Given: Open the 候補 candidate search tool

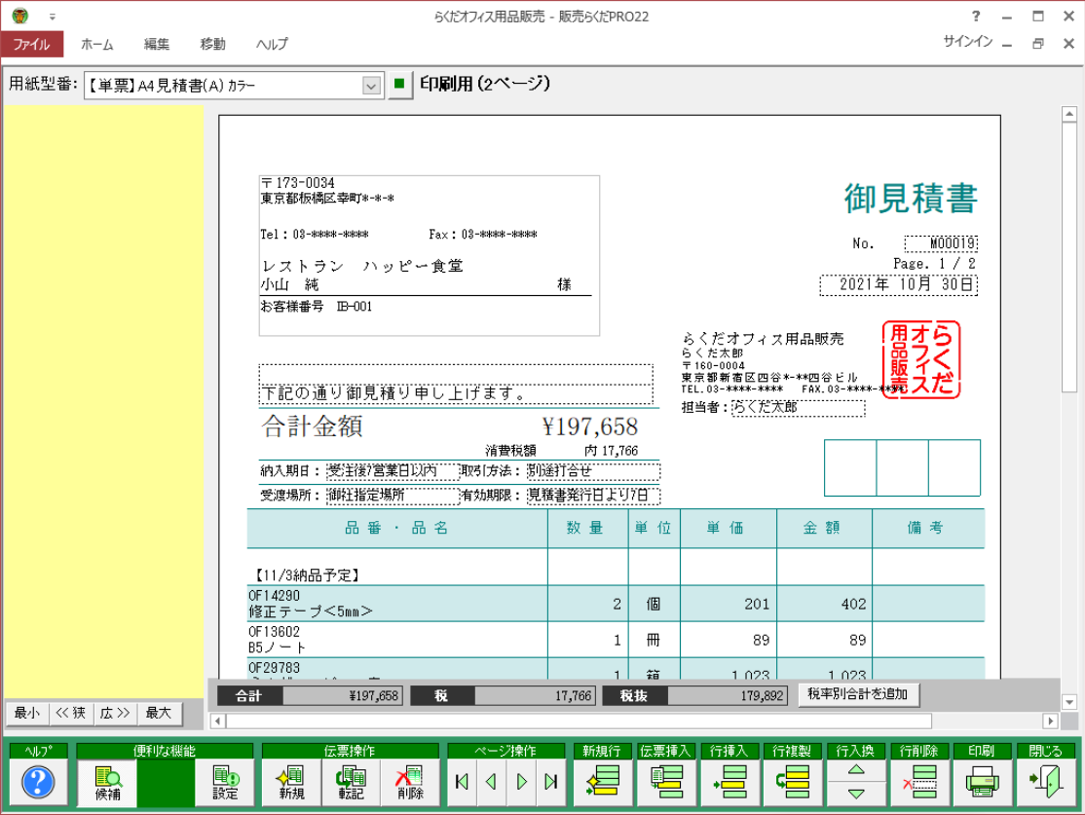Looking at the screenshot, I should (108, 781).
